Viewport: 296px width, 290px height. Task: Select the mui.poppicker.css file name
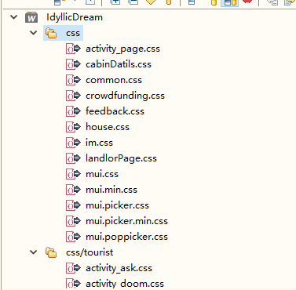click(x=126, y=237)
